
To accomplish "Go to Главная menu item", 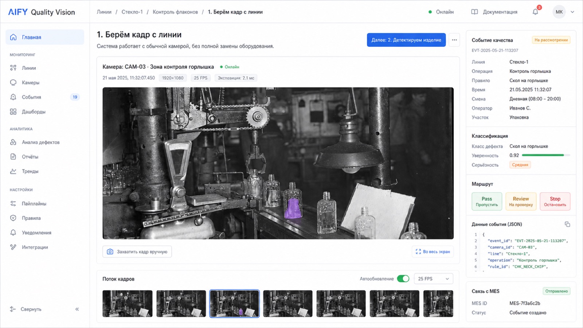I will [45, 37].
